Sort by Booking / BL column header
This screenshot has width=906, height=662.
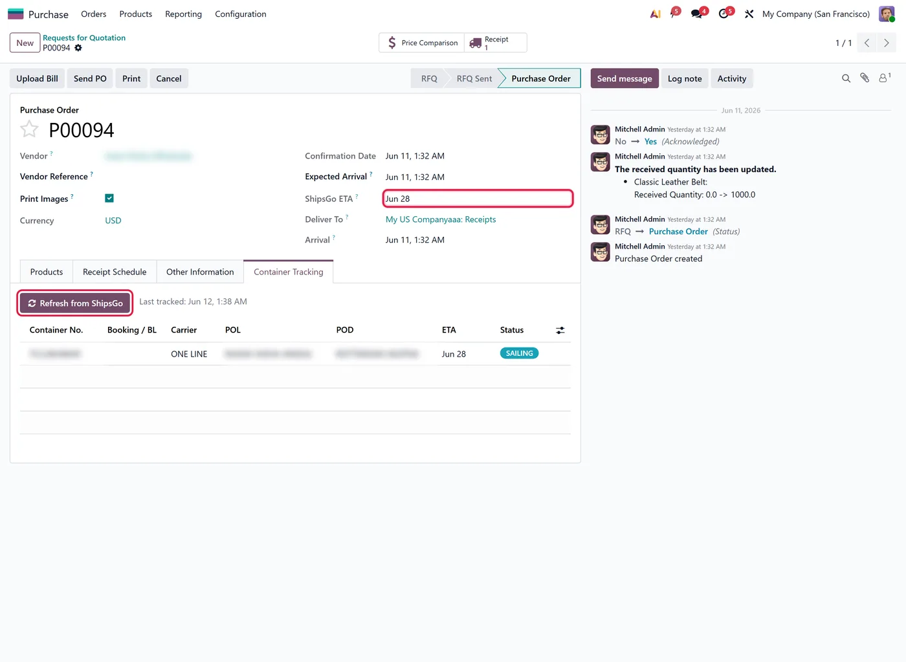coord(132,330)
